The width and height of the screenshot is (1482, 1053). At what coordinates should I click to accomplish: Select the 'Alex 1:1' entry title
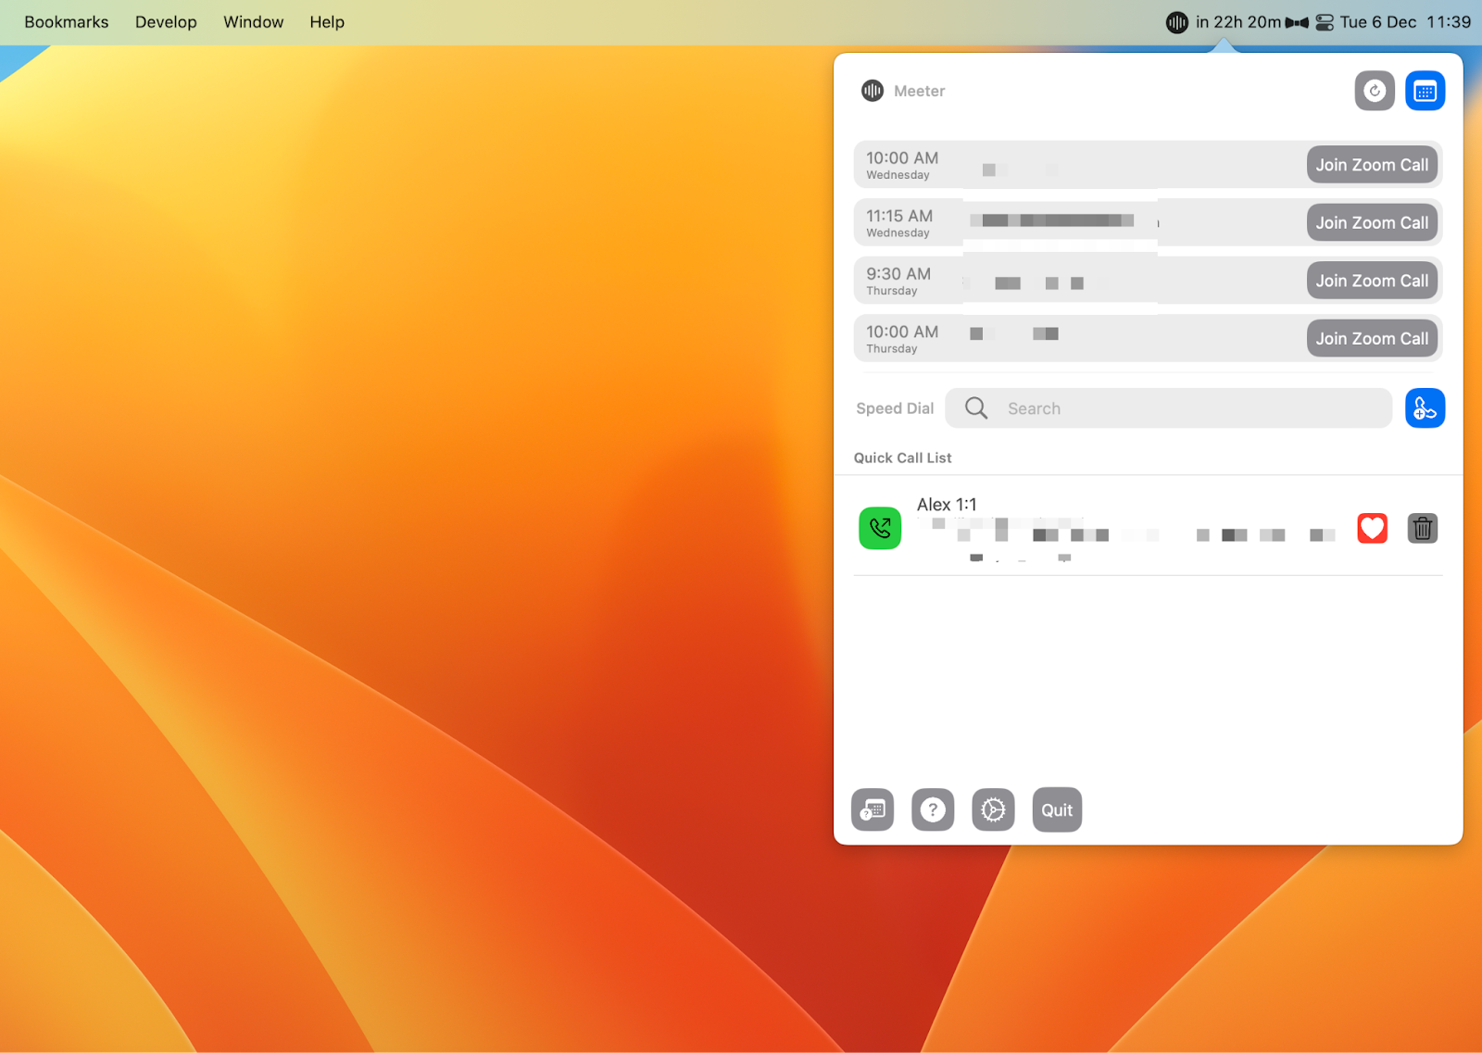947,505
